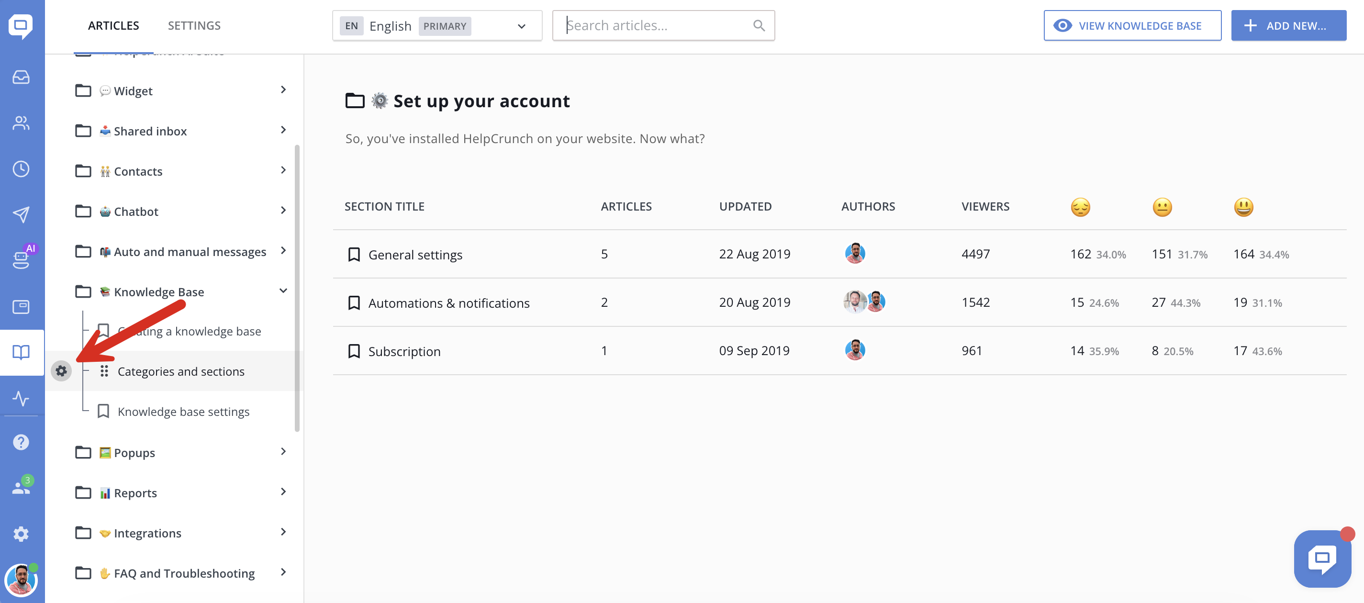Click the gear next to Categories and sections
Image resolution: width=1364 pixels, height=603 pixels.
pos(61,371)
